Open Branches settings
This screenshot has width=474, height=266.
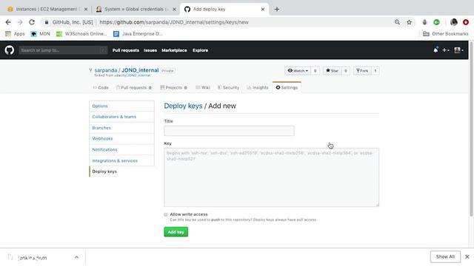[121, 128]
